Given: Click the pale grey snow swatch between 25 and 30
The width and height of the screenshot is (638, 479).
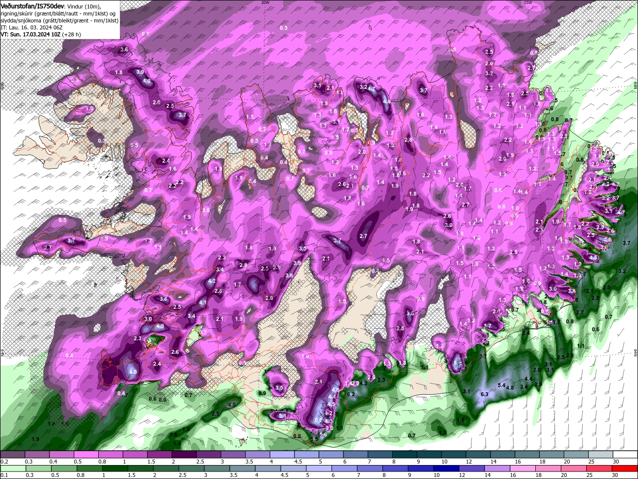Looking at the screenshot, I should pyautogui.click(x=601, y=455).
